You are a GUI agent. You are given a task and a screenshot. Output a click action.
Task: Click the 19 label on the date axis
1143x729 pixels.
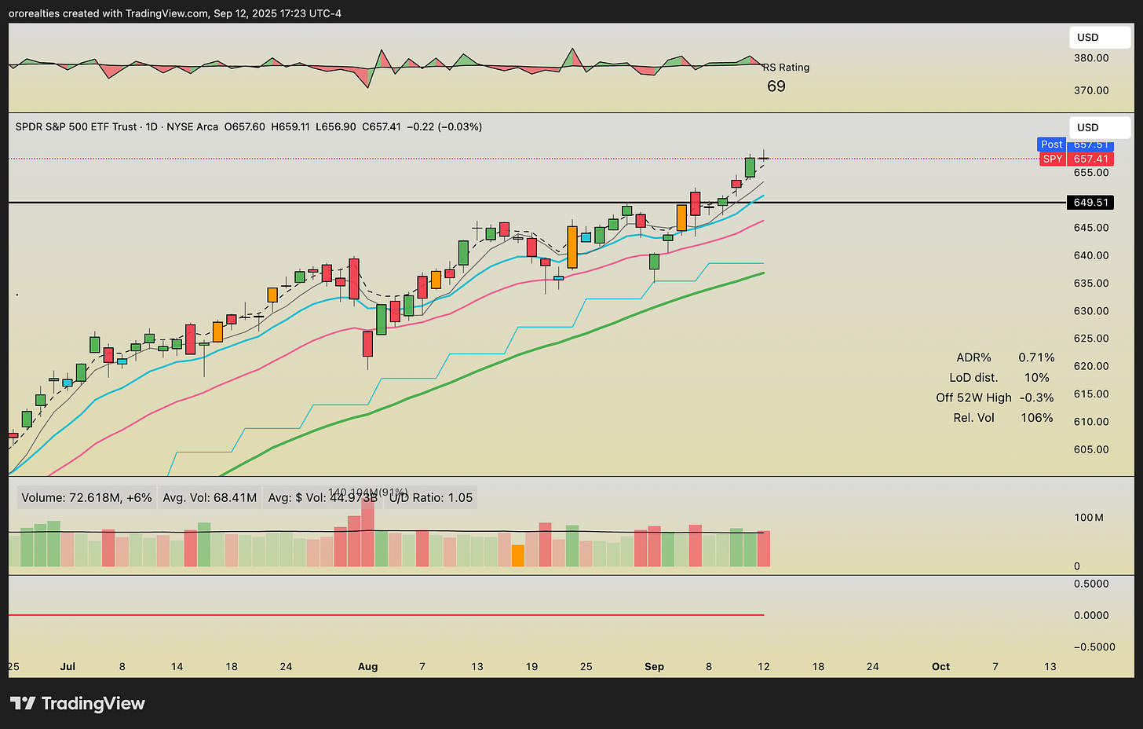(531, 666)
